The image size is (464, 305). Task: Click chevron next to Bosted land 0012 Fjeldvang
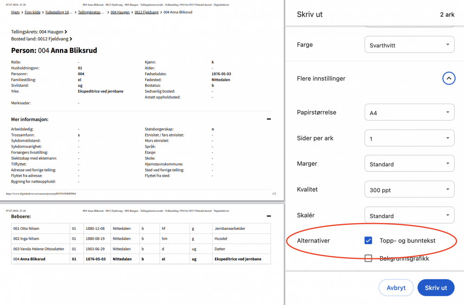point(71,39)
